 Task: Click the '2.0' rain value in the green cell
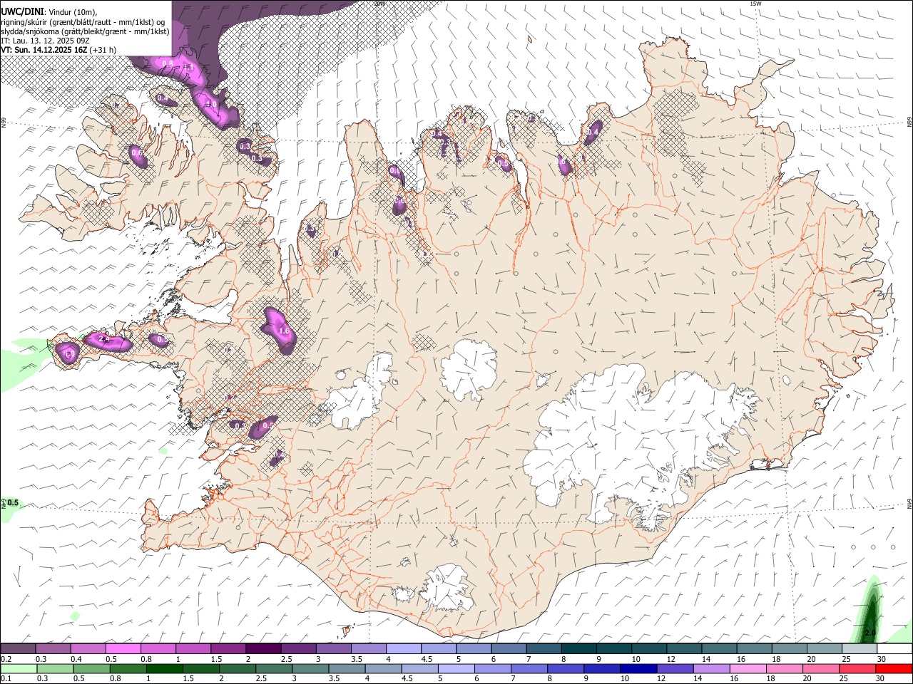pos(870,633)
